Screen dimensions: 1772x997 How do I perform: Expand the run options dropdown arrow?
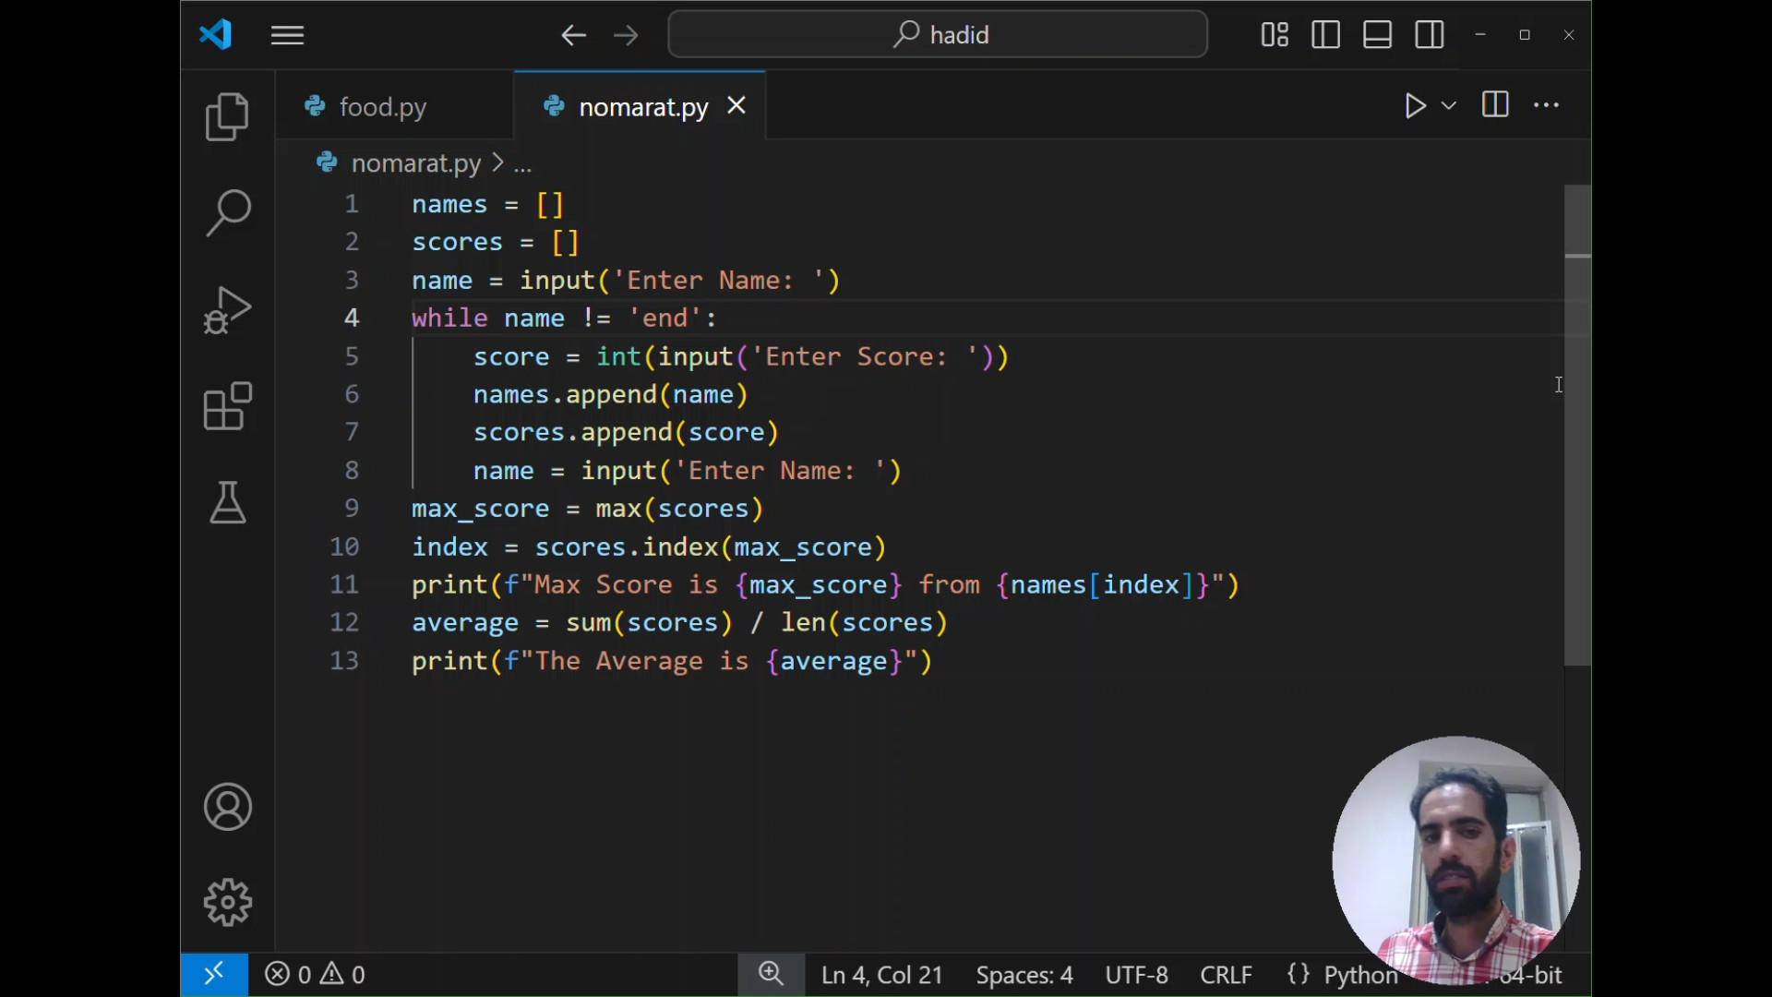1449,106
